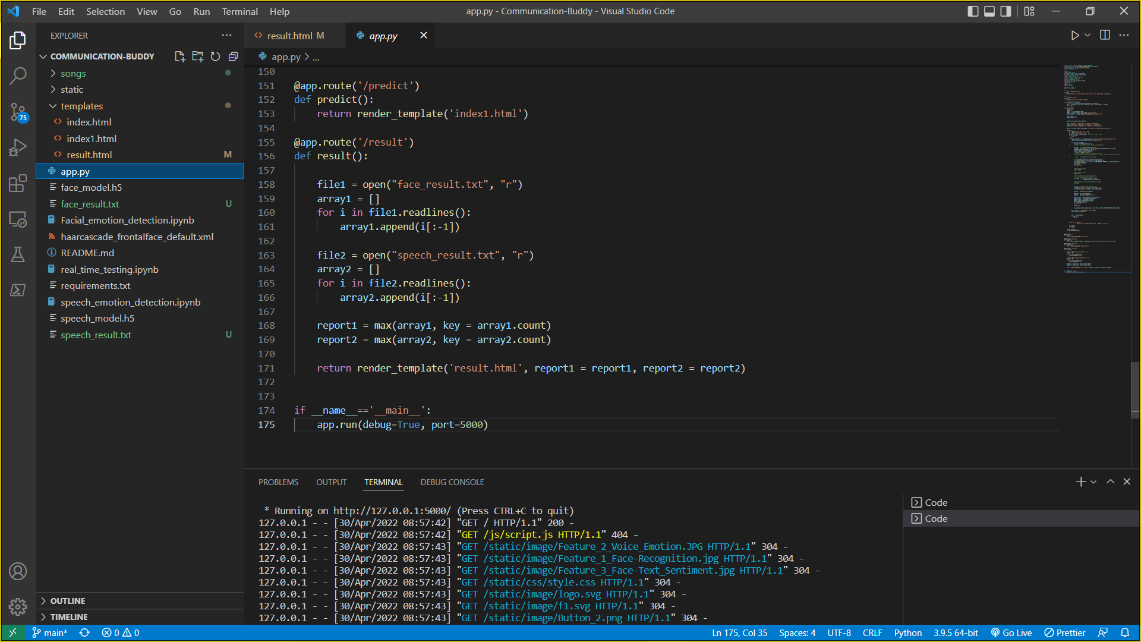Create a new file in Explorer
Image resolution: width=1141 pixels, height=642 pixels.
click(180, 56)
